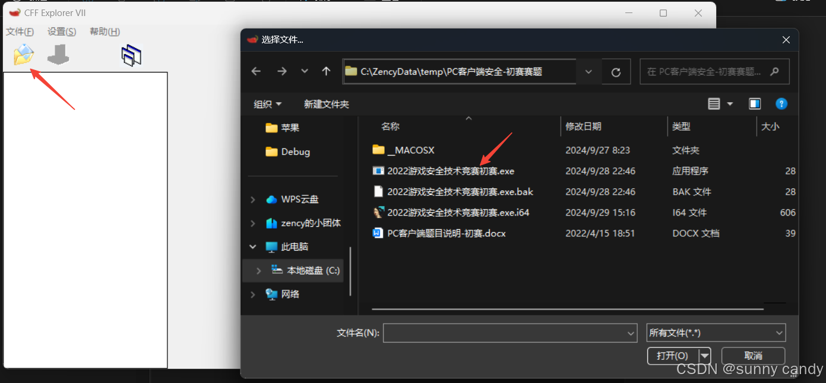Expand WPS云盘 tree node
This screenshot has width=826, height=383.
coord(253,200)
